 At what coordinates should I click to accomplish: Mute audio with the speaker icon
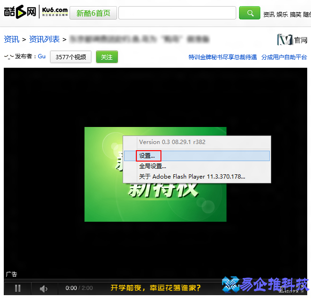pos(44,289)
